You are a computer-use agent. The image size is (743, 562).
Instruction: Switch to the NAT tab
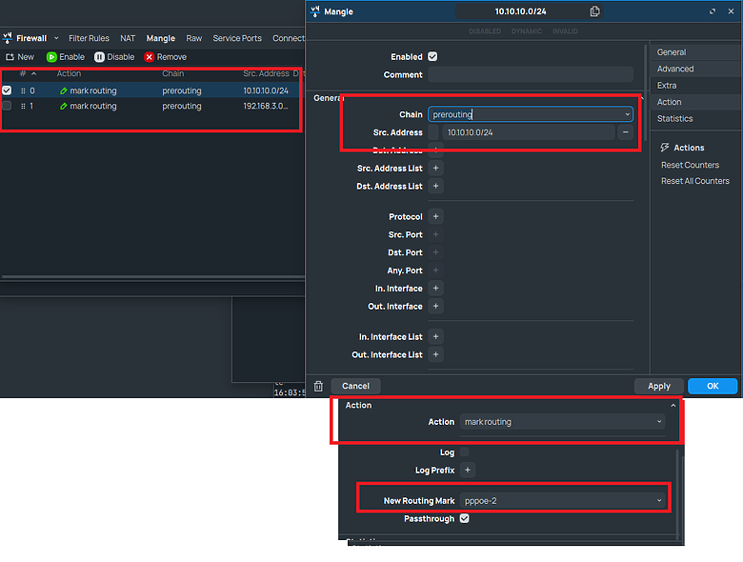click(128, 38)
